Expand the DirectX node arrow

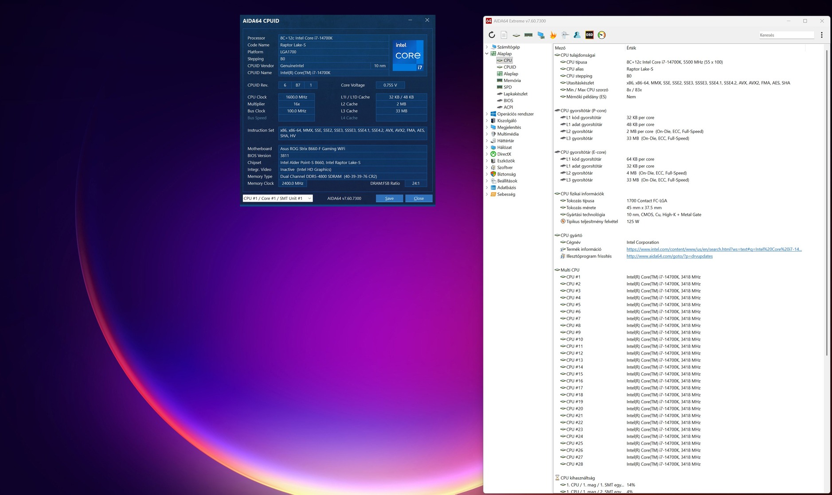click(x=487, y=154)
